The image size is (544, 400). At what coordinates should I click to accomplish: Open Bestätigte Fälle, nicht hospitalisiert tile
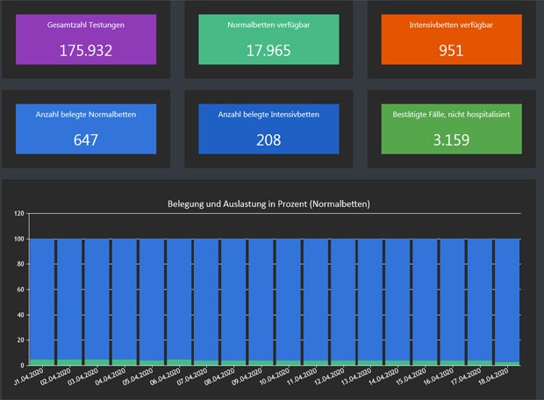tap(449, 129)
